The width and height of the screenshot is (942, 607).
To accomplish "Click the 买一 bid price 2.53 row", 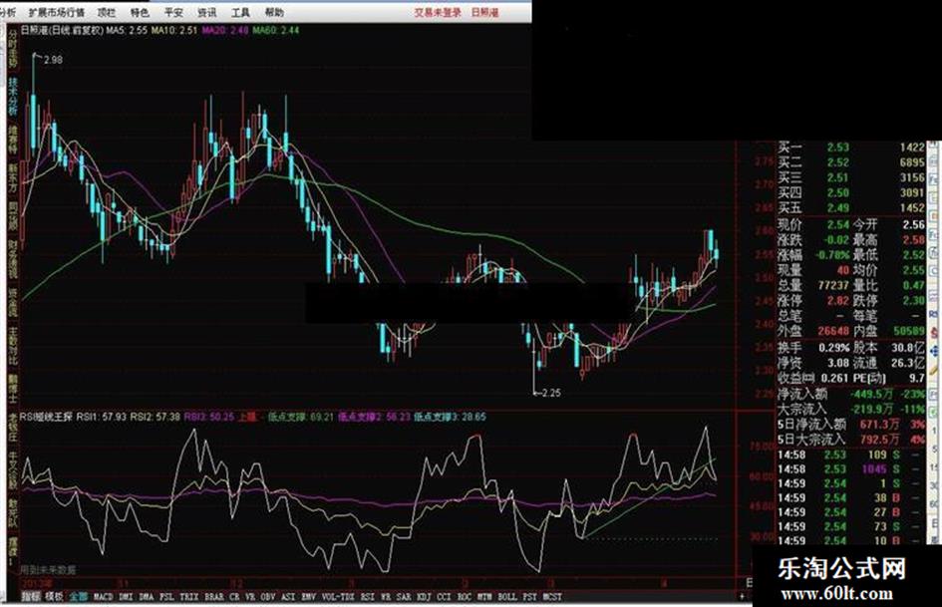I will (x=851, y=148).
